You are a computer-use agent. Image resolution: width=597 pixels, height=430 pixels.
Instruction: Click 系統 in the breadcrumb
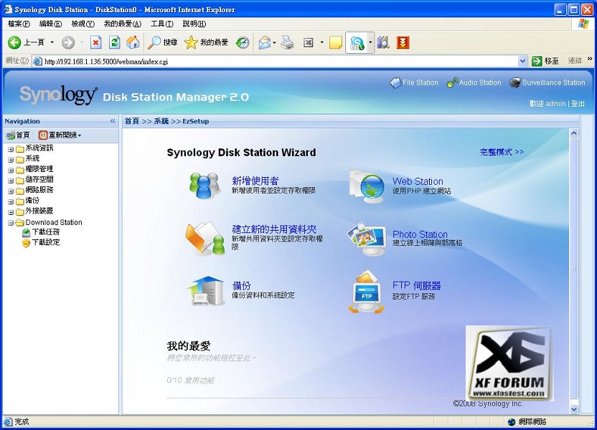pyautogui.click(x=161, y=121)
